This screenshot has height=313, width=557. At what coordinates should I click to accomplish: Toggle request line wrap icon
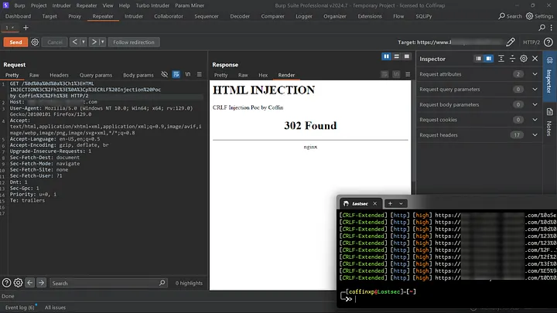tap(176, 74)
